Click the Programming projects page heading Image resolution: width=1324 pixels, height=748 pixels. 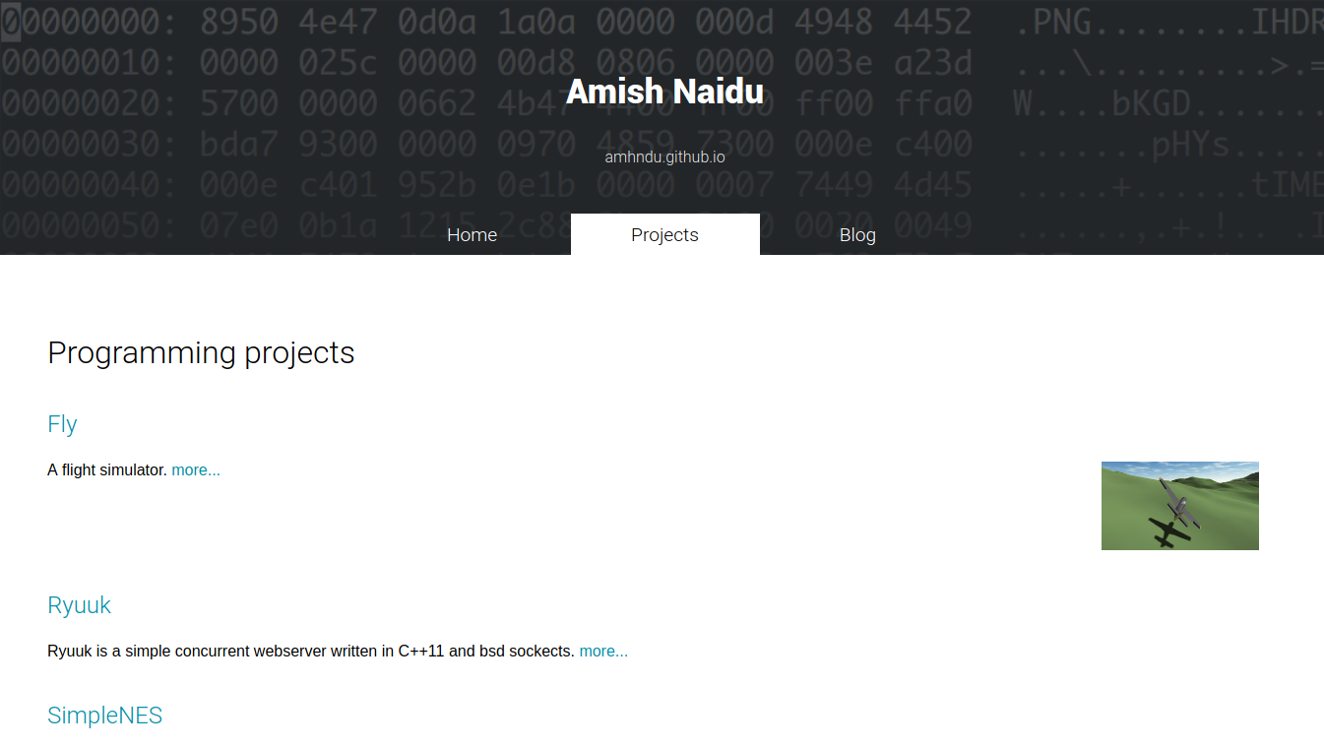(x=201, y=352)
